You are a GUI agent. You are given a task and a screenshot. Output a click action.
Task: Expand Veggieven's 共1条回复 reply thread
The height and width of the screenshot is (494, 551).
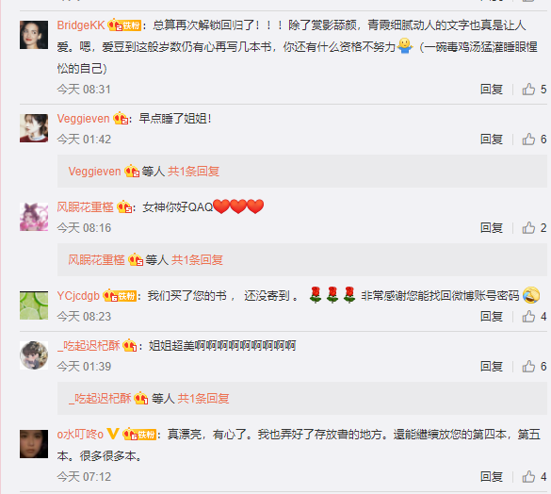point(194,172)
